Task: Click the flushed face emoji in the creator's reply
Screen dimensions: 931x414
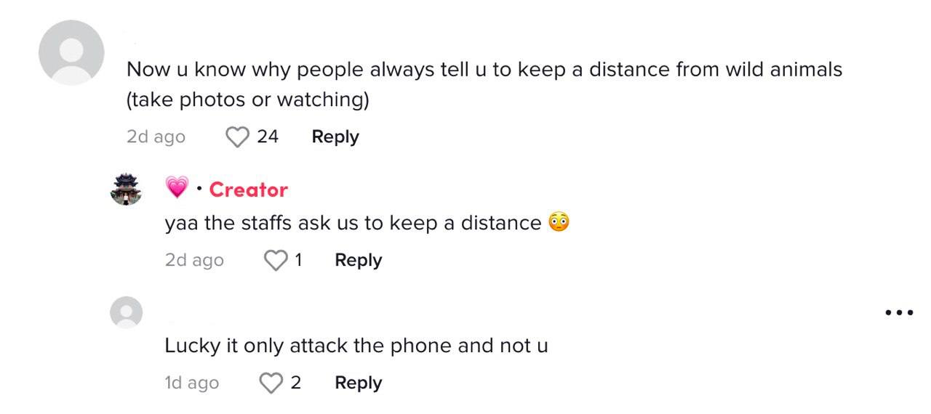Action: [559, 222]
